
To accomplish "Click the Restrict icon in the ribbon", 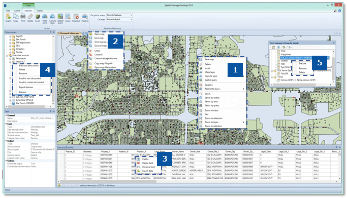I will 85,18.
